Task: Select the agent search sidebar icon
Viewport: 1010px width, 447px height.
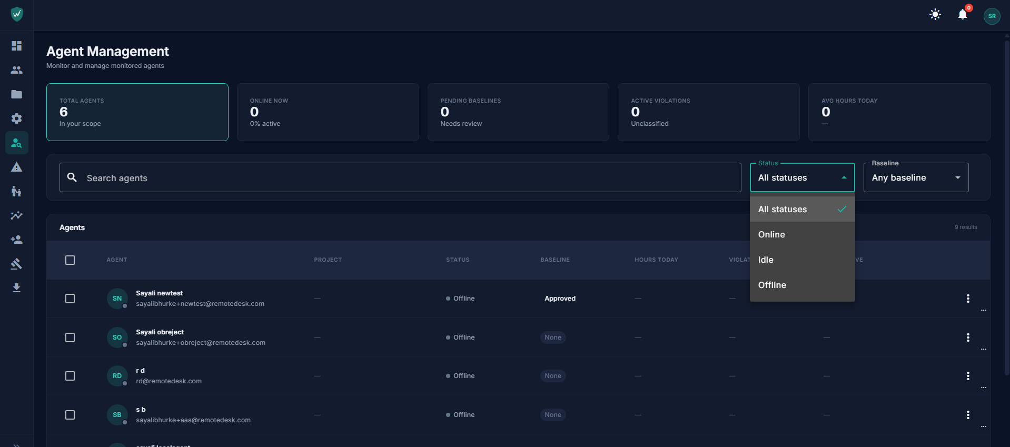Action: pos(16,143)
